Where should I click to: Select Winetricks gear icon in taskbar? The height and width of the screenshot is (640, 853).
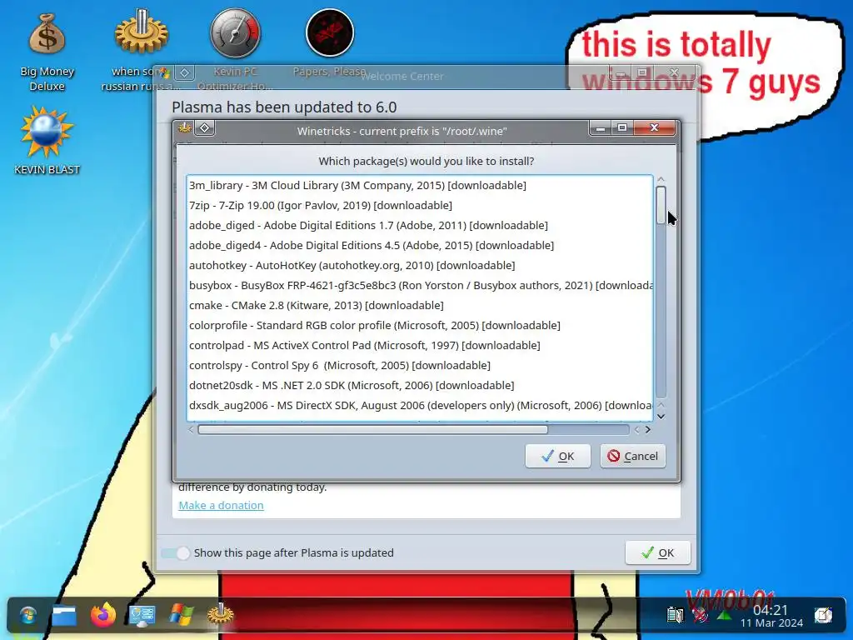(220, 614)
